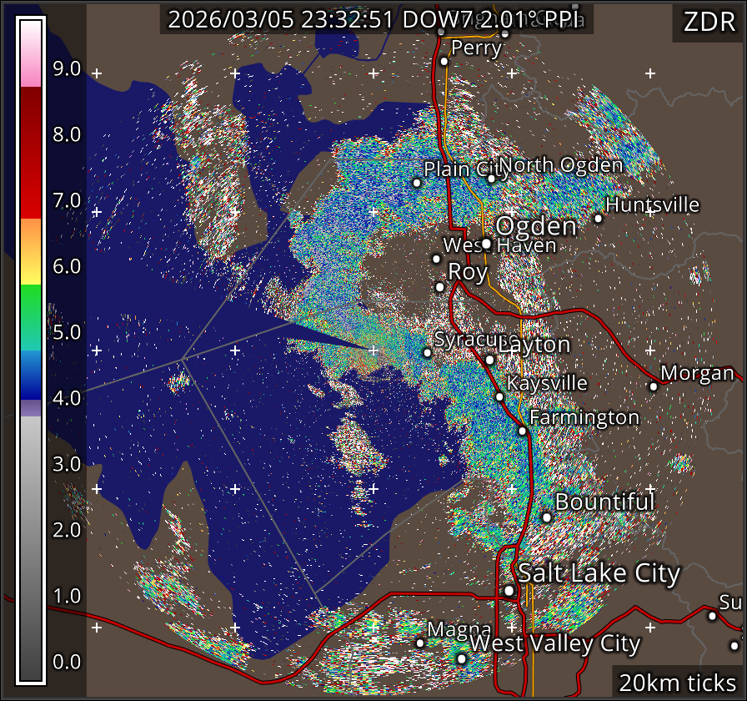Select the Farmington marker dot

coord(522,431)
